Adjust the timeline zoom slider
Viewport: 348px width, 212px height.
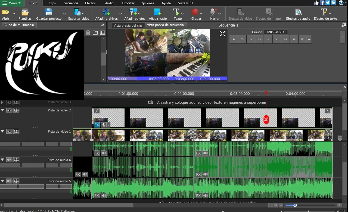(x=295, y=205)
